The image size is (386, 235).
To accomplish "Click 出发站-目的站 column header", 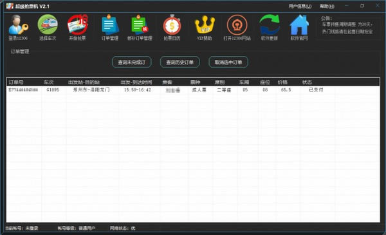I will click(x=84, y=82).
